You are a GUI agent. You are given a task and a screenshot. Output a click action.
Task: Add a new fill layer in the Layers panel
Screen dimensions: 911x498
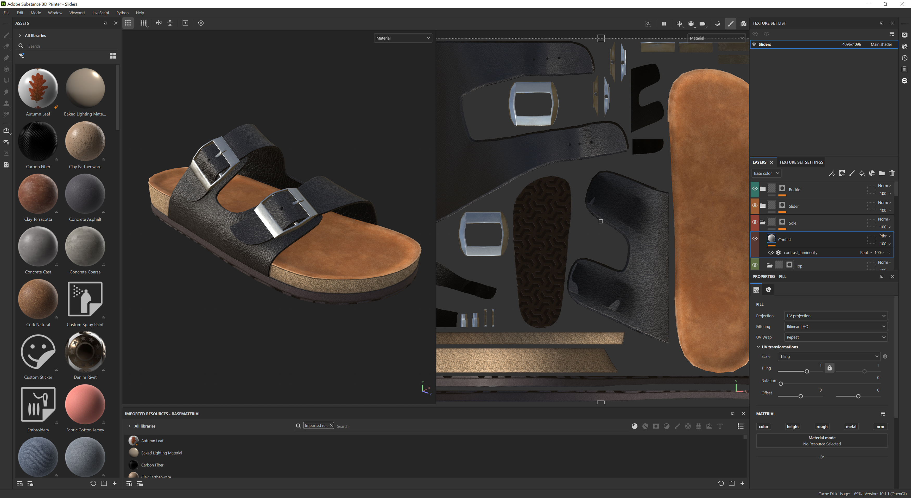tap(862, 174)
